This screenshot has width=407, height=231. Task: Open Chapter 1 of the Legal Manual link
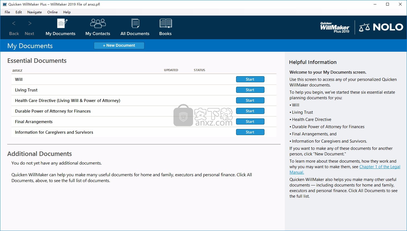pyautogui.click(x=380, y=167)
